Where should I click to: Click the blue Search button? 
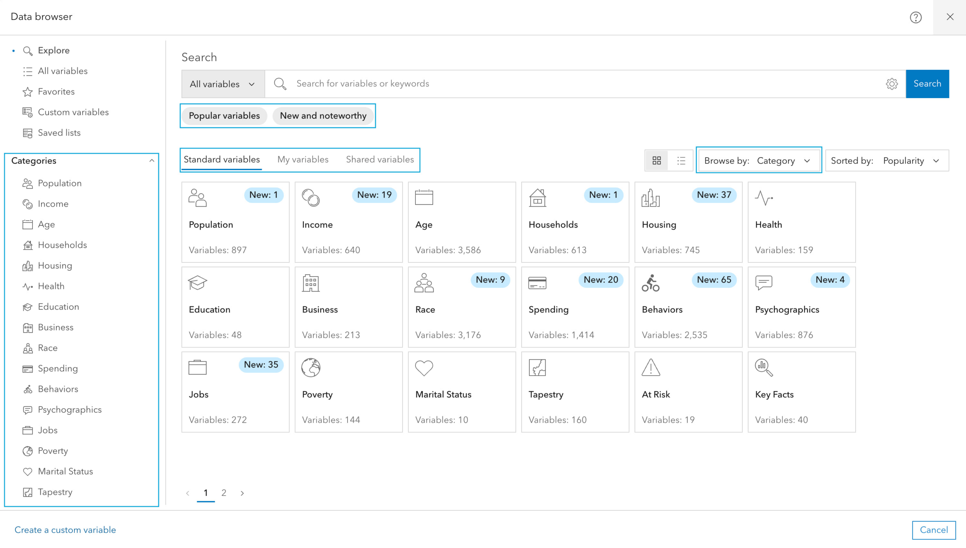[x=927, y=84]
